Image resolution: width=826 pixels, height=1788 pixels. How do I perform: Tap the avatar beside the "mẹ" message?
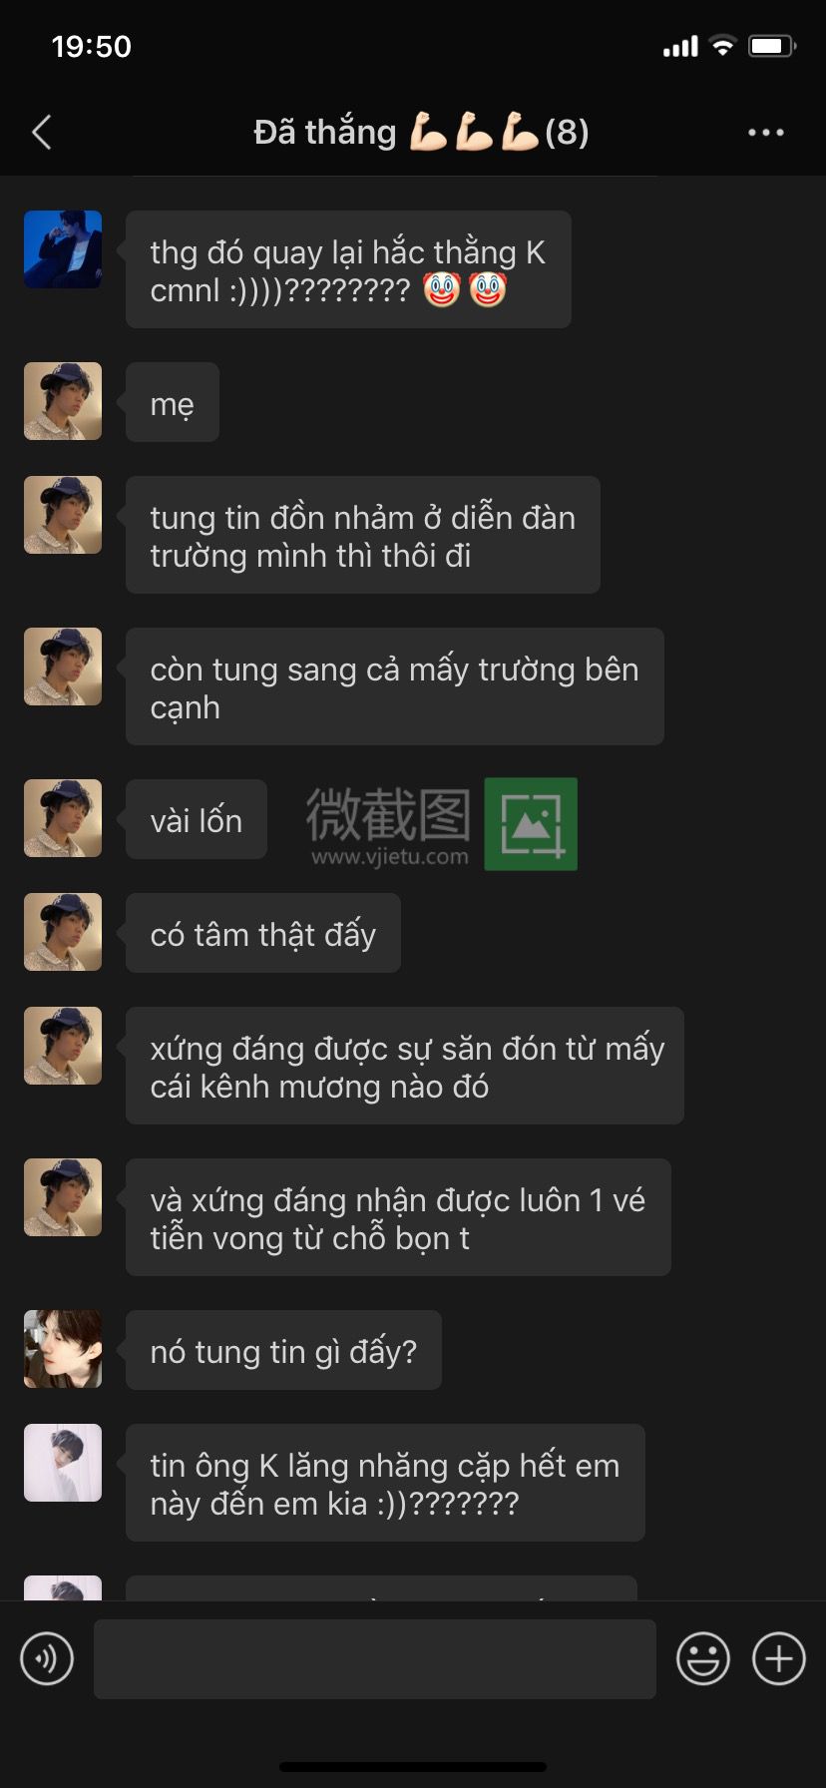click(63, 401)
